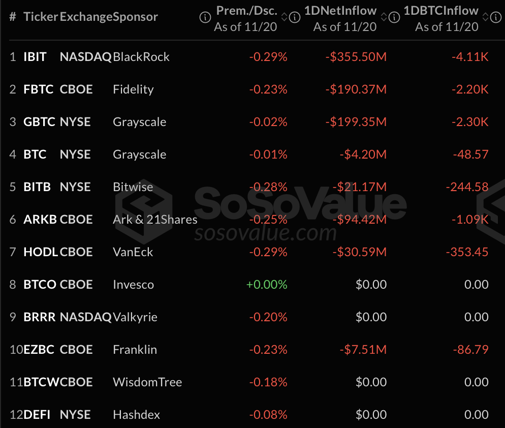505x428 pixels.
Task: Open the BITB ticker row
Action: click(x=37, y=187)
